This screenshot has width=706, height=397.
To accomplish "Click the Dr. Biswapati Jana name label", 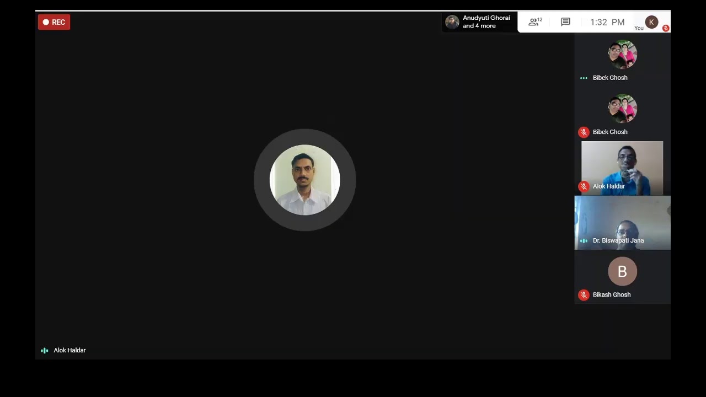I will point(618,240).
